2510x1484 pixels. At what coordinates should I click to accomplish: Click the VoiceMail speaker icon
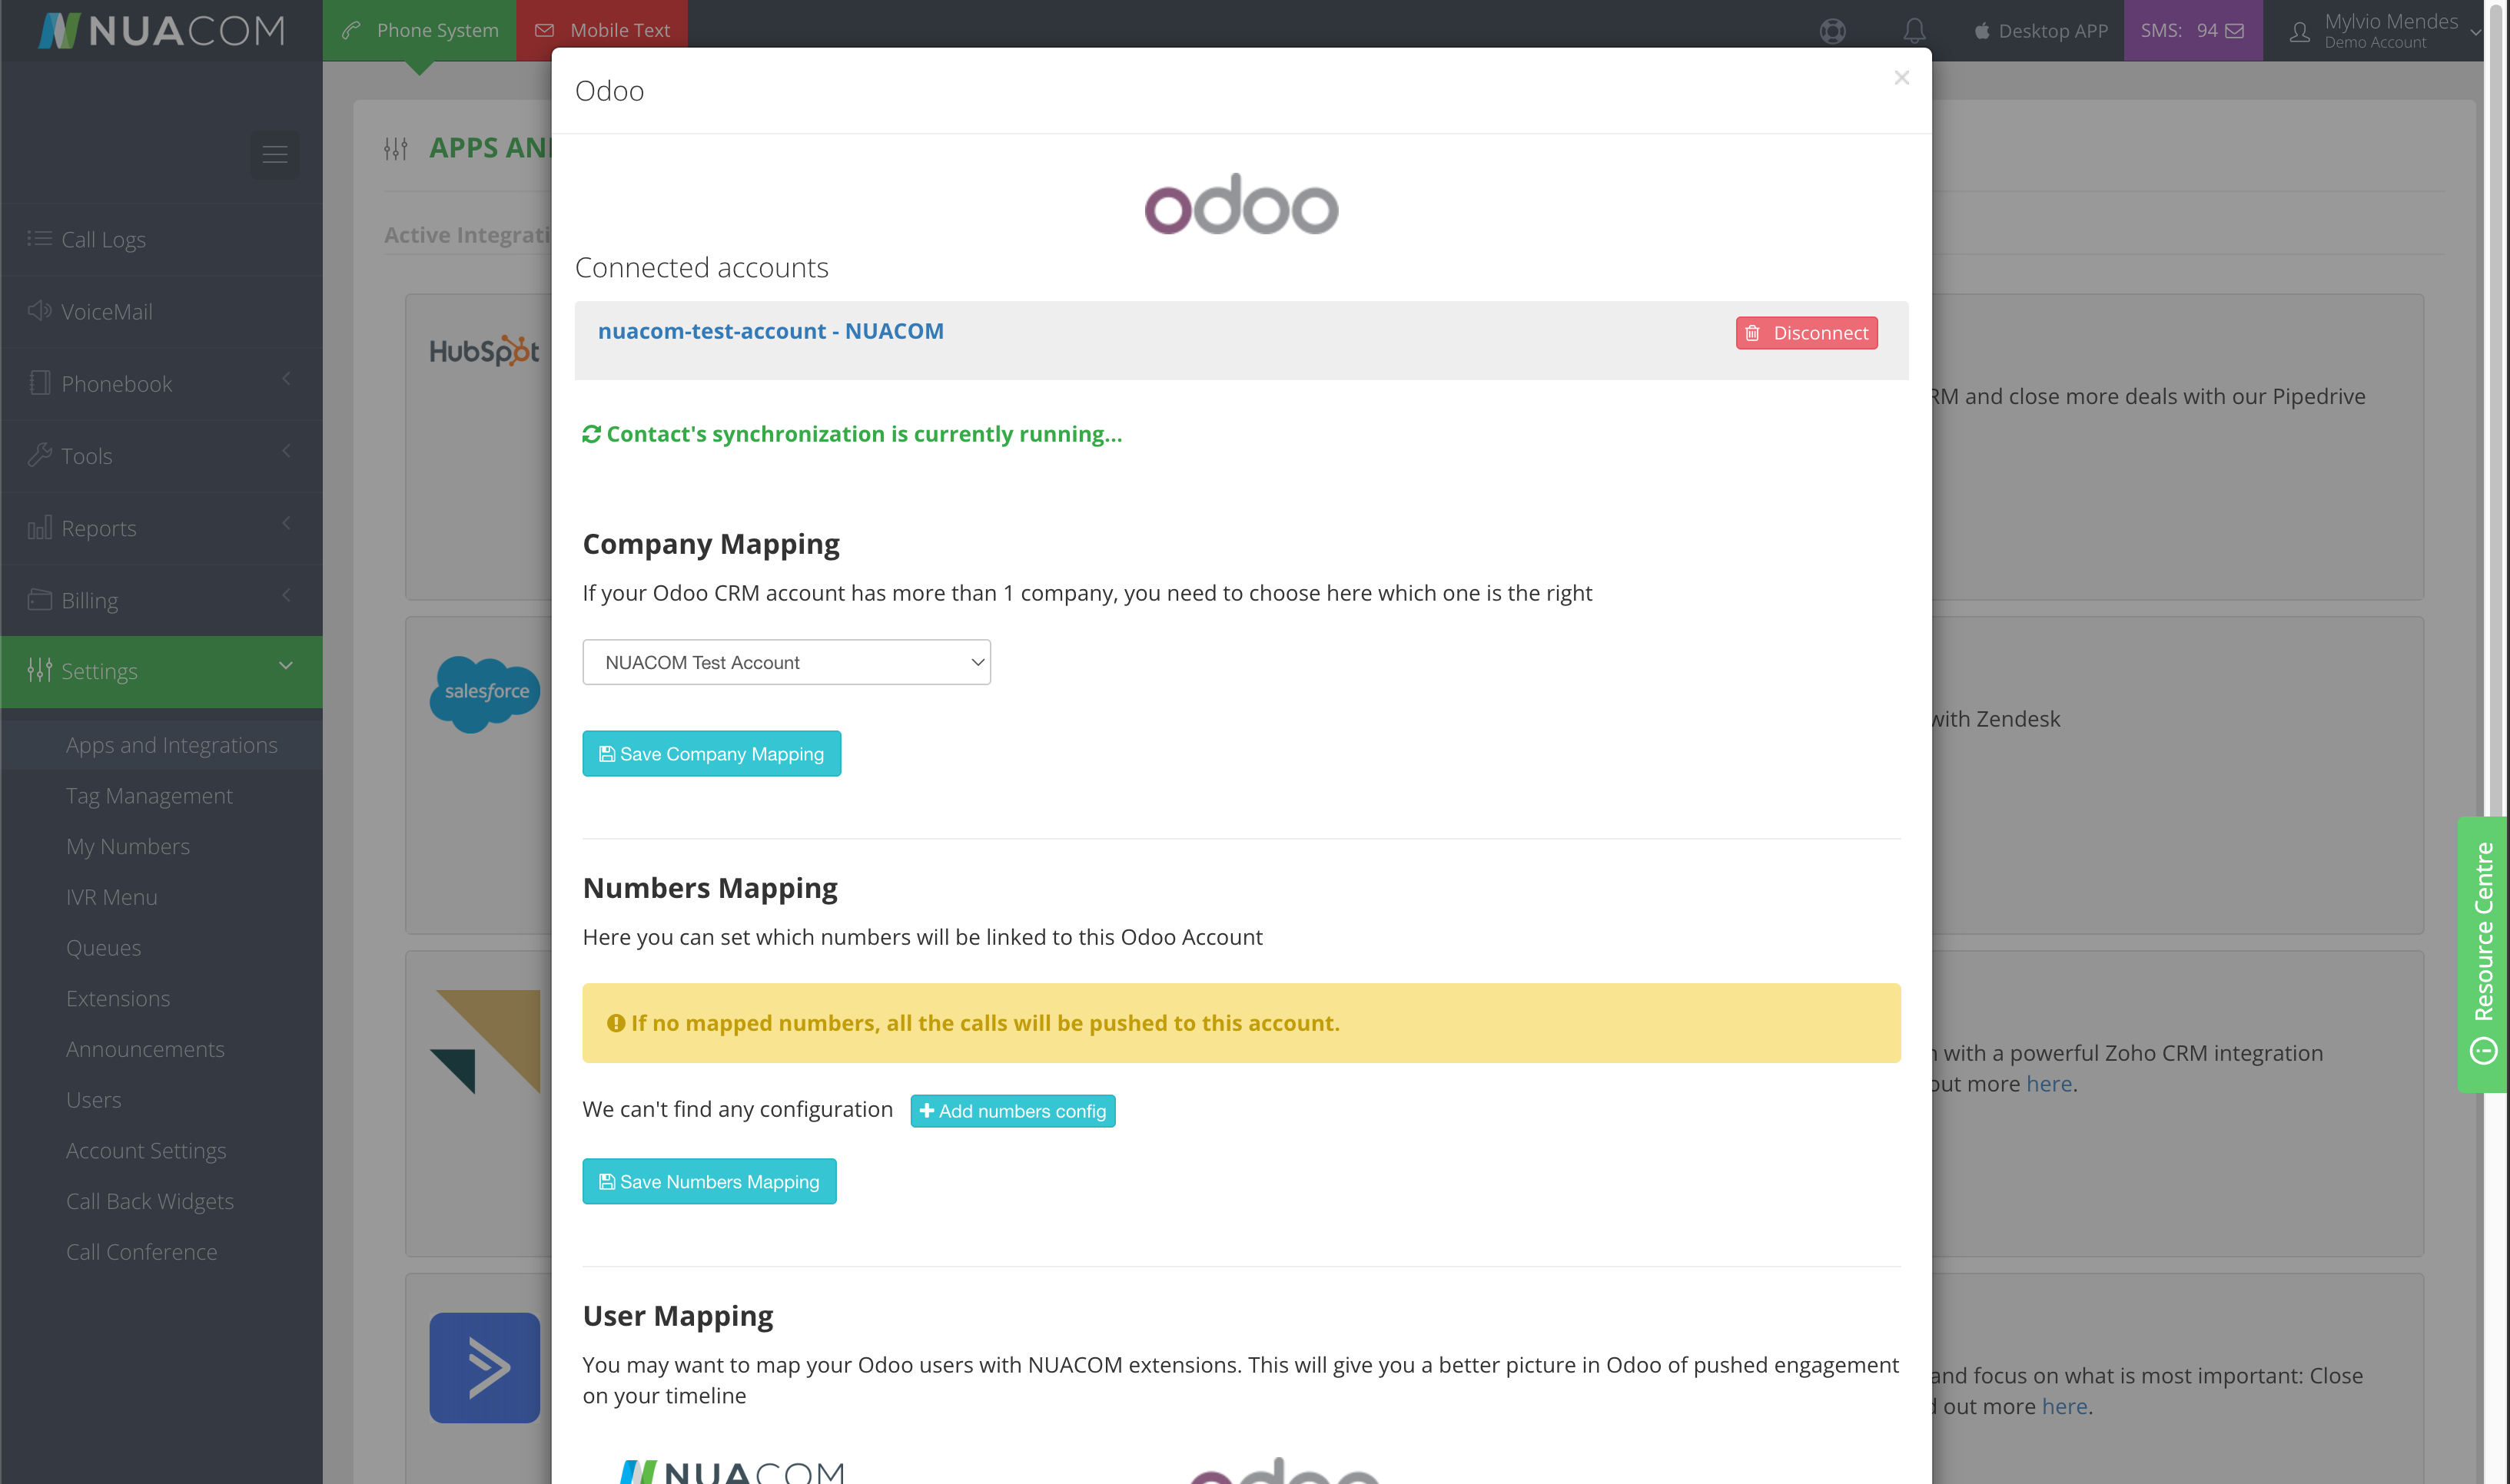click(40, 311)
